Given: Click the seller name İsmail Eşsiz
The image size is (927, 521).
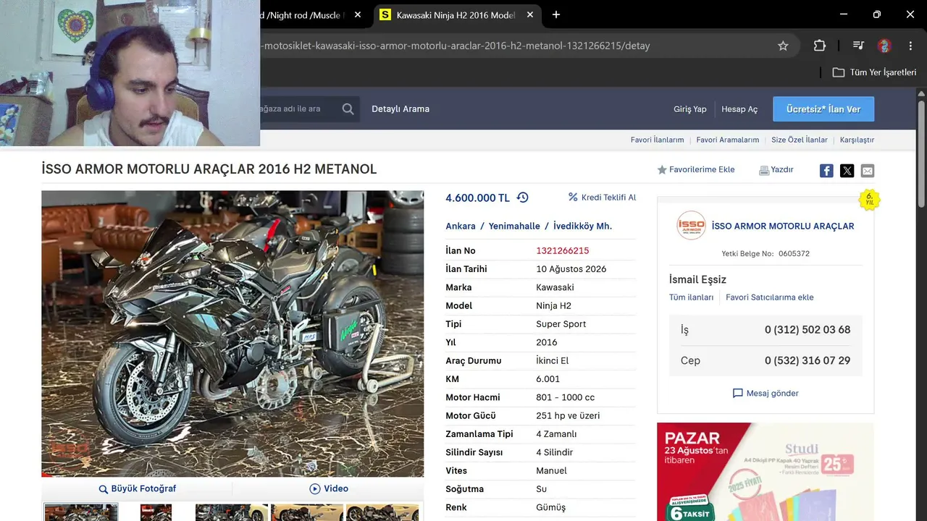Looking at the screenshot, I should [697, 279].
